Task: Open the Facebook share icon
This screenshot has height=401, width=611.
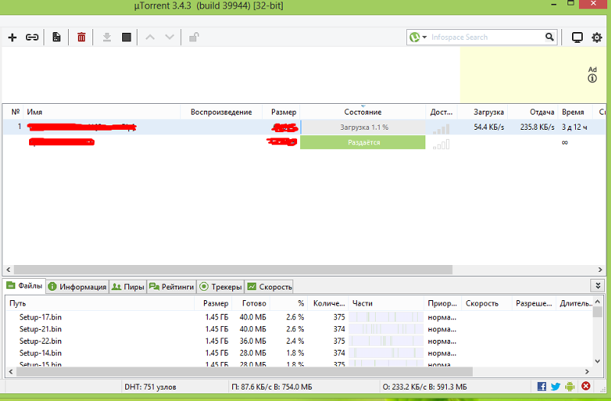Action: 541,386
